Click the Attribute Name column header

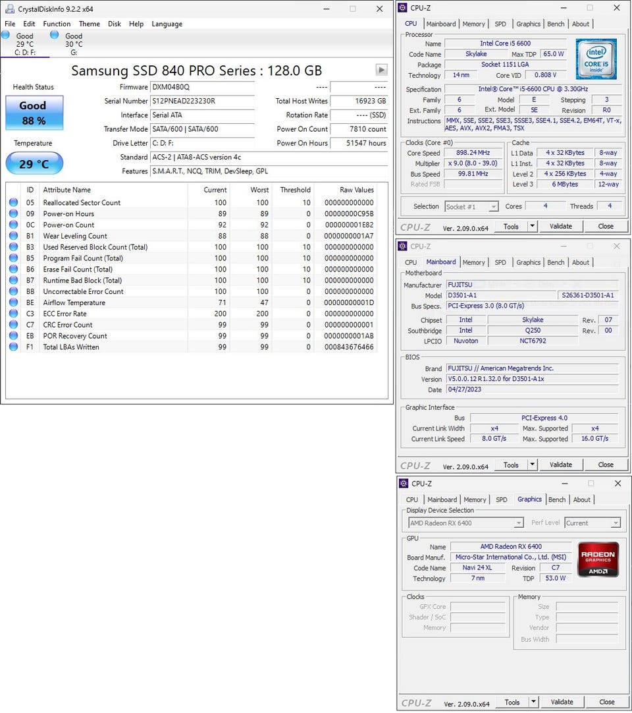[66, 190]
